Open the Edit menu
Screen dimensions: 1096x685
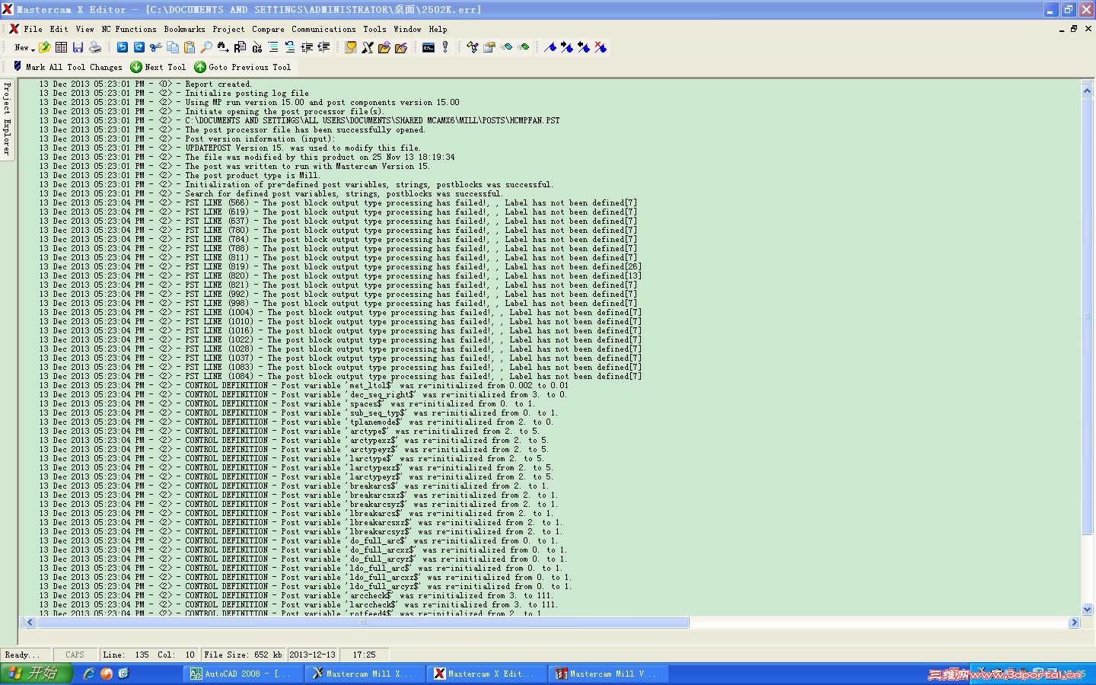59,29
